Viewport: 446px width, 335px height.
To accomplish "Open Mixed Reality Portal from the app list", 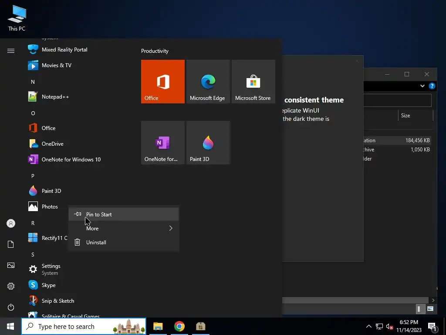I will pyautogui.click(x=64, y=50).
